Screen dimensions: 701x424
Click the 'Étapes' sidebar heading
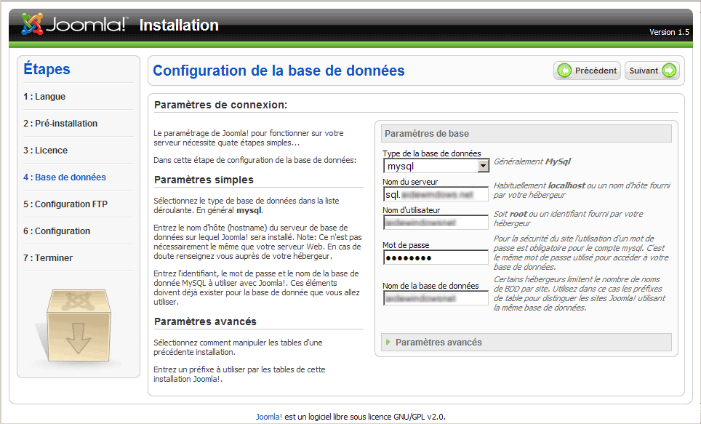[x=47, y=69]
